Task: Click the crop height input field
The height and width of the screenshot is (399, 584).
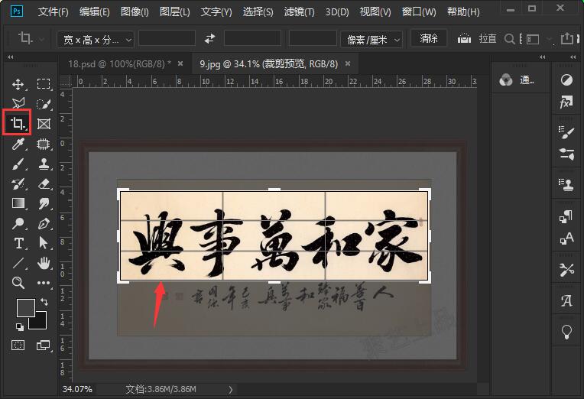Action: (252, 38)
